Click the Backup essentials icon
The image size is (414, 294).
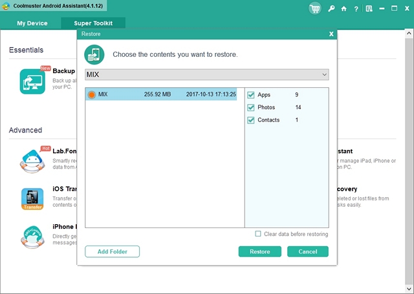pyautogui.click(x=32, y=81)
